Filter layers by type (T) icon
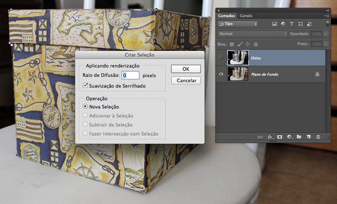Viewport: 337px width, 204px height. click(292, 24)
